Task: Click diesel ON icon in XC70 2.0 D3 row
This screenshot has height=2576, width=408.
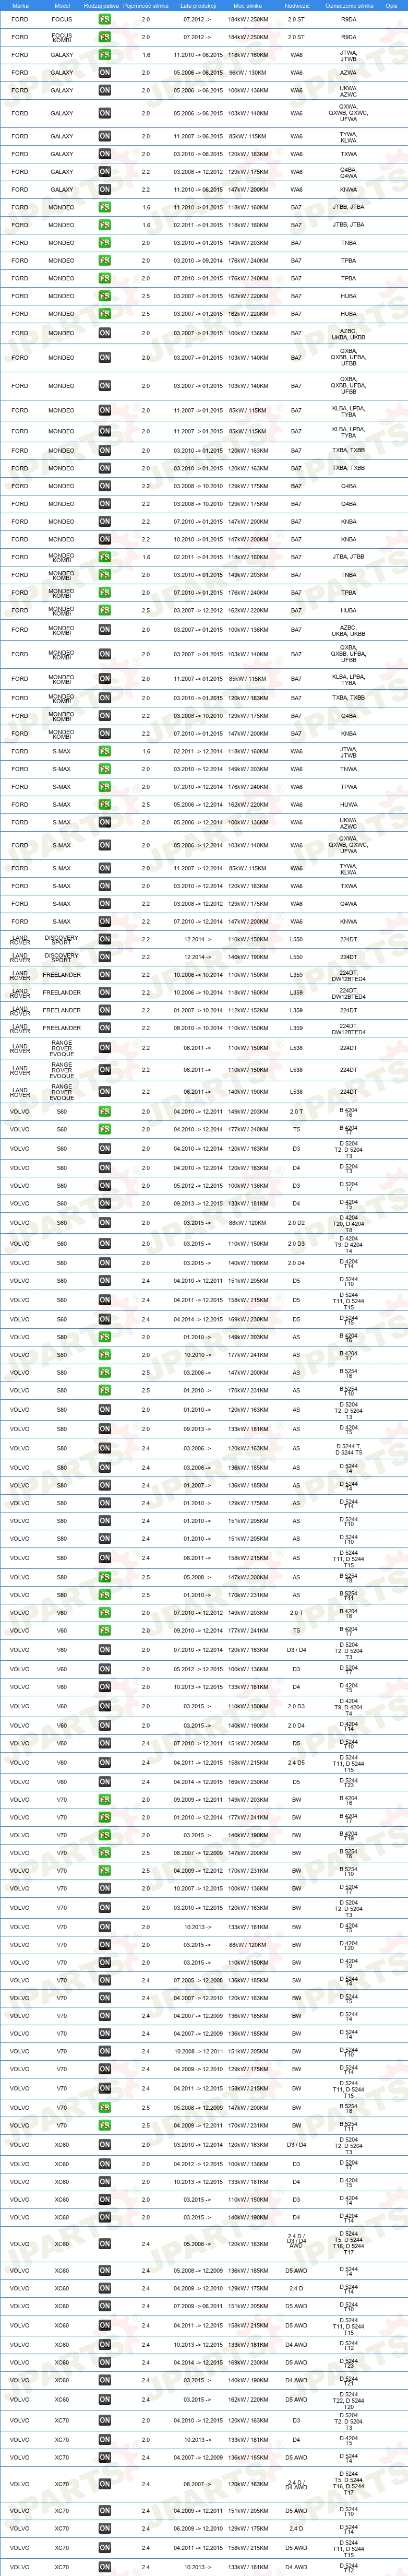Action: point(105,2421)
